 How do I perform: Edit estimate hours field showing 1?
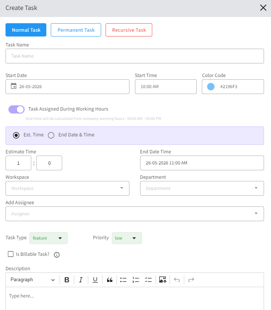click(x=18, y=163)
